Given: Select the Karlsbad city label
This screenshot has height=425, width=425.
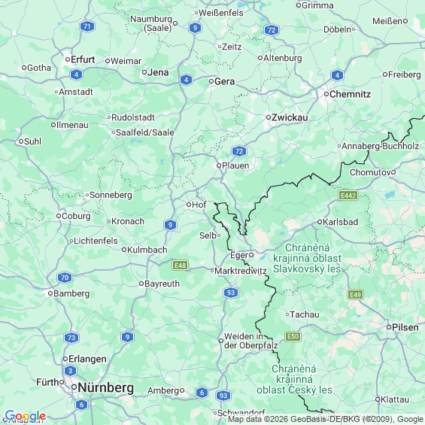Looking at the screenshot, I should point(341,222).
